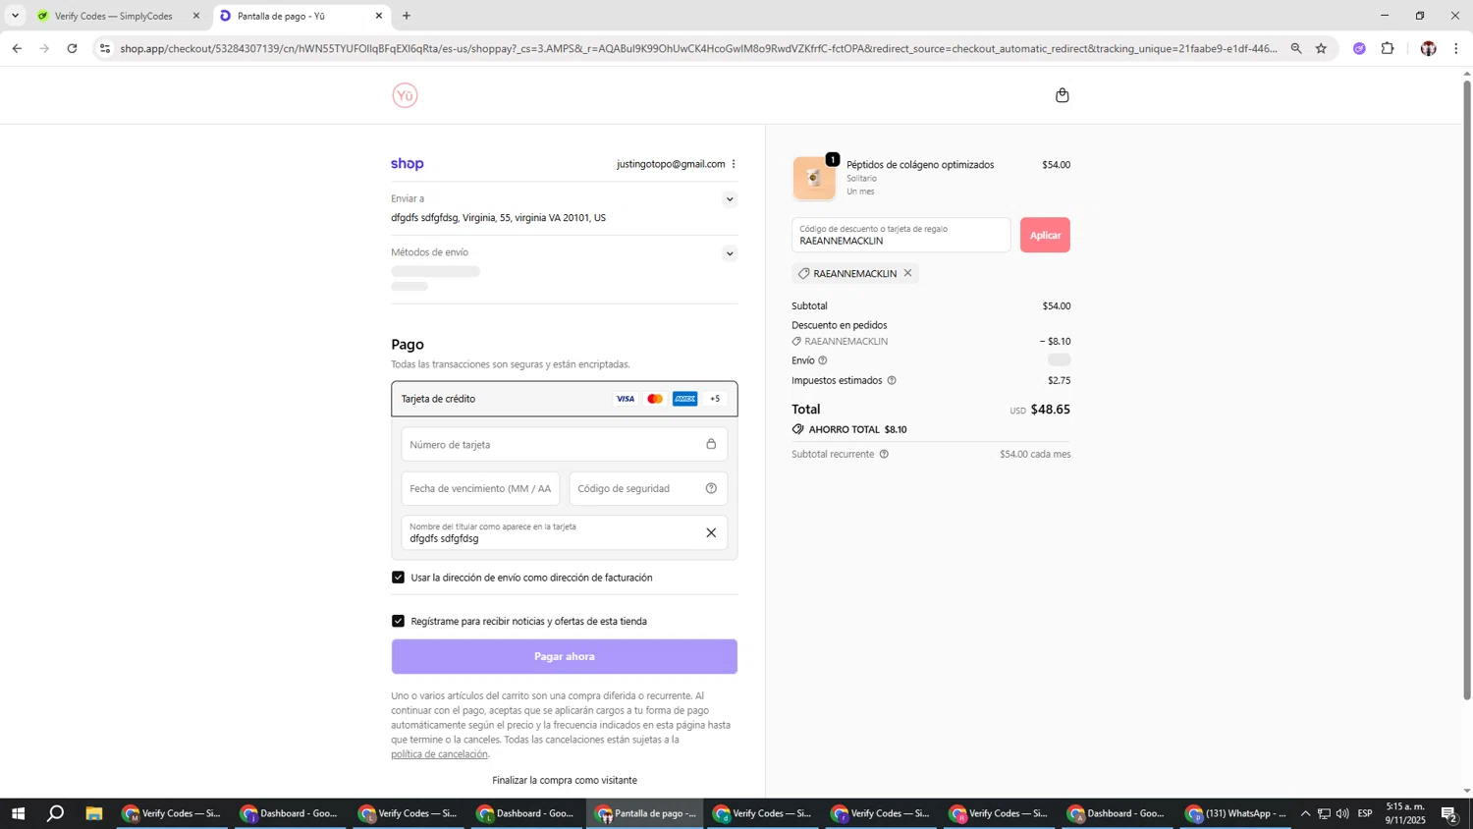This screenshot has height=829, width=1473.
Task: Expand the Métodos de envío section
Action: (730, 253)
